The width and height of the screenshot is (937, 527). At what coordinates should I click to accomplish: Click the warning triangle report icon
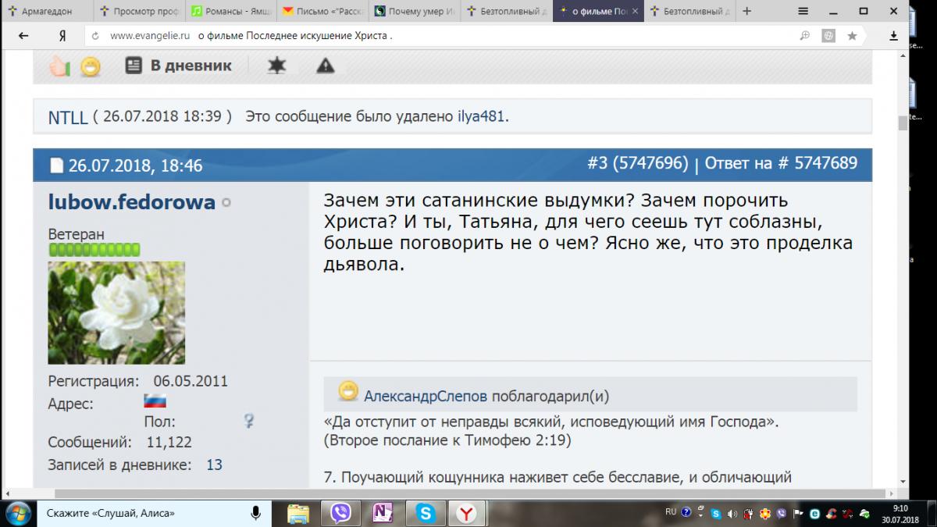(x=325, y=66)
